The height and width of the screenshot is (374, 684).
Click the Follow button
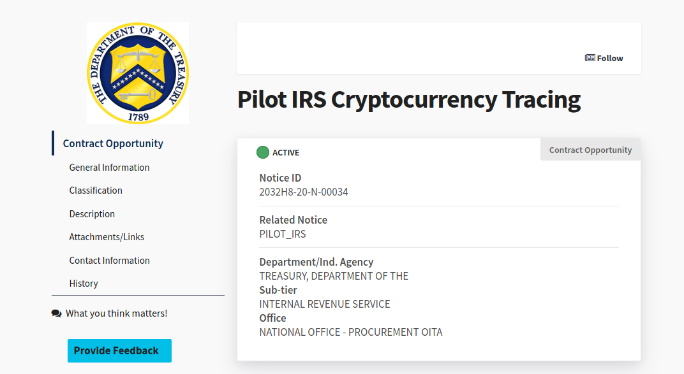604,58
